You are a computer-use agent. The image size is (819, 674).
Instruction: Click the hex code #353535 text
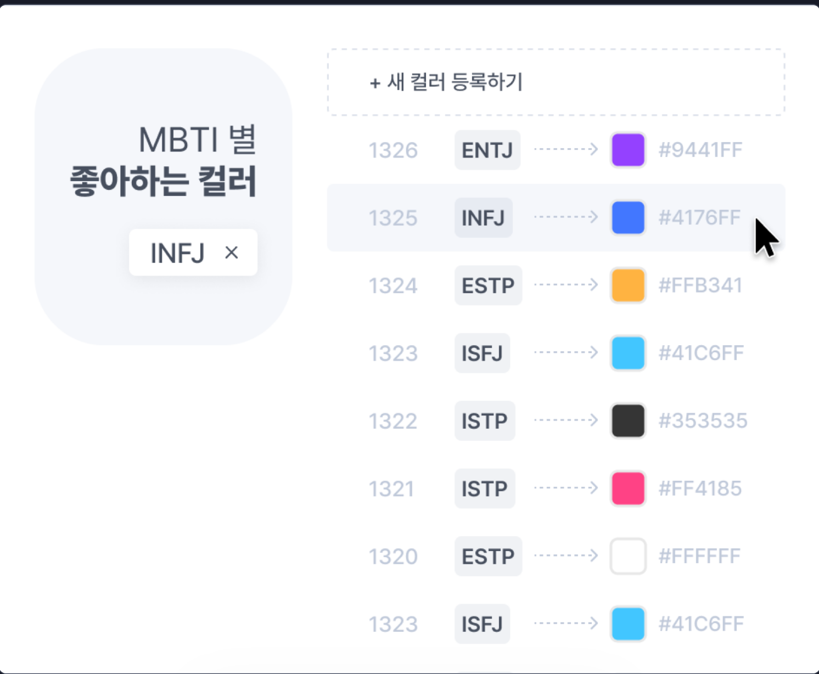click(x=703, y=421)
